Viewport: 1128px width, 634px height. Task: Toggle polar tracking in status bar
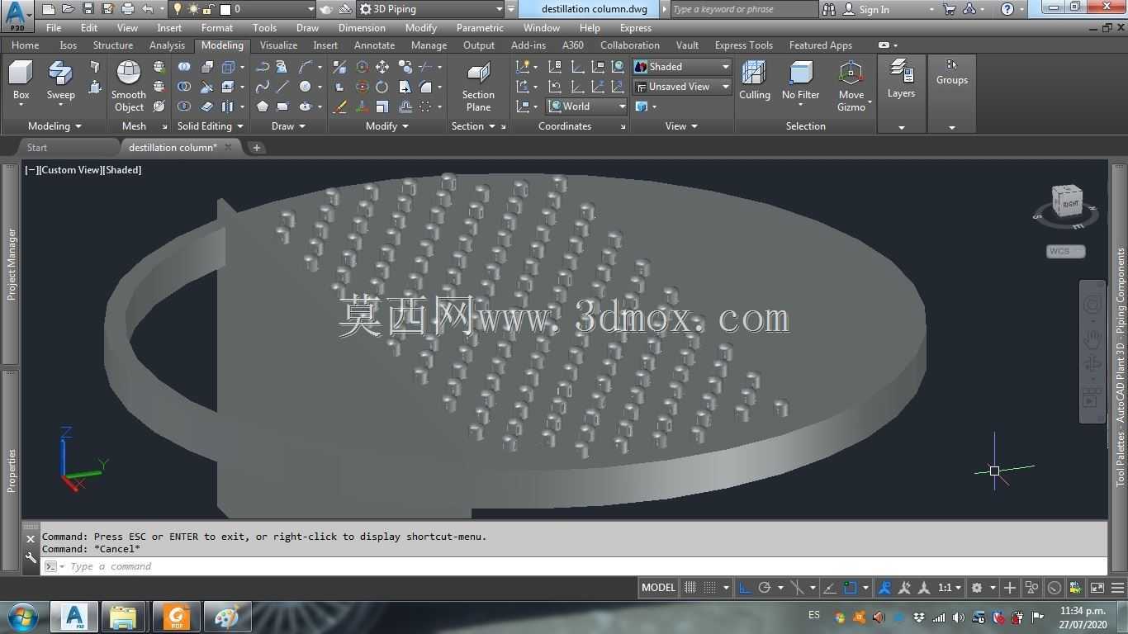coord(765,588)
